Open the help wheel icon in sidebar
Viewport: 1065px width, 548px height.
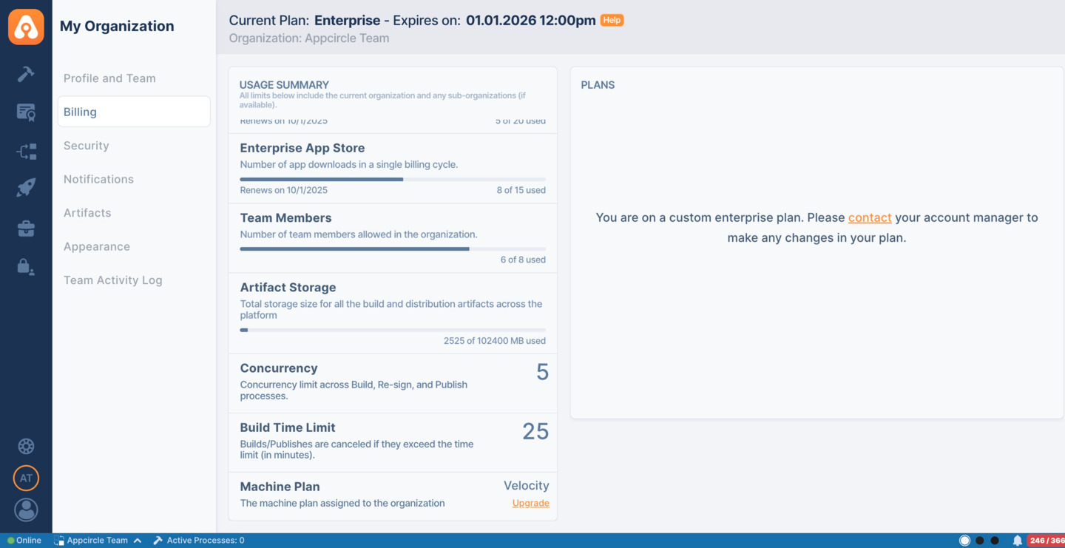26,446
